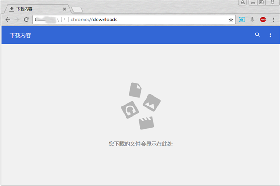
Task: Open the user profile button in the title bar
Action: (x=243, y=3)
